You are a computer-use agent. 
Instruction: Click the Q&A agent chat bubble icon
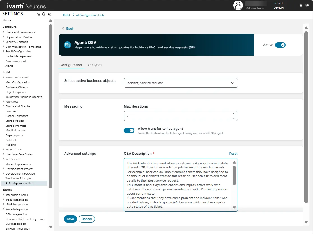coord(67,45)
